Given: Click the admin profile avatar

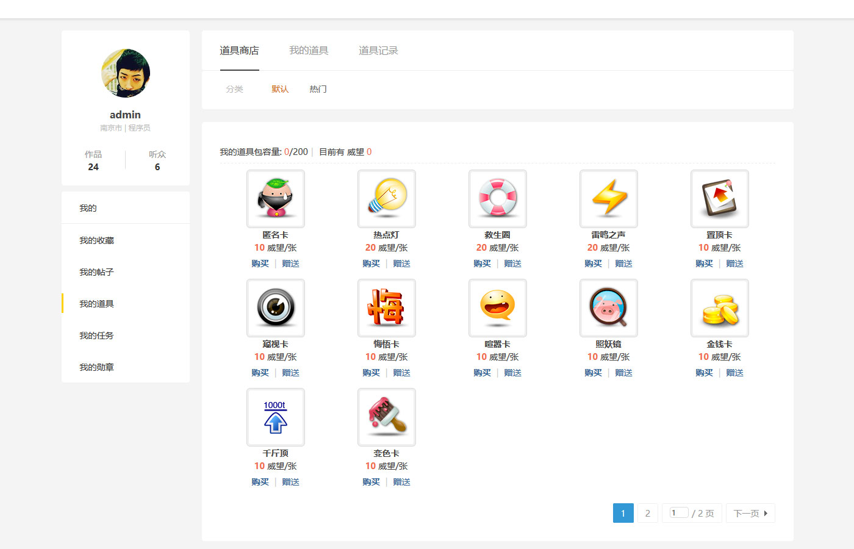Looking at the screenshot, I should click(126, 73).
